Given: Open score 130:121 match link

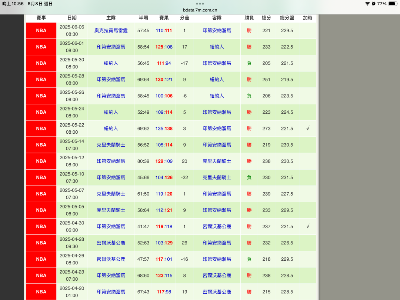Looking at the screenshot, I should [x=164, y=80].
